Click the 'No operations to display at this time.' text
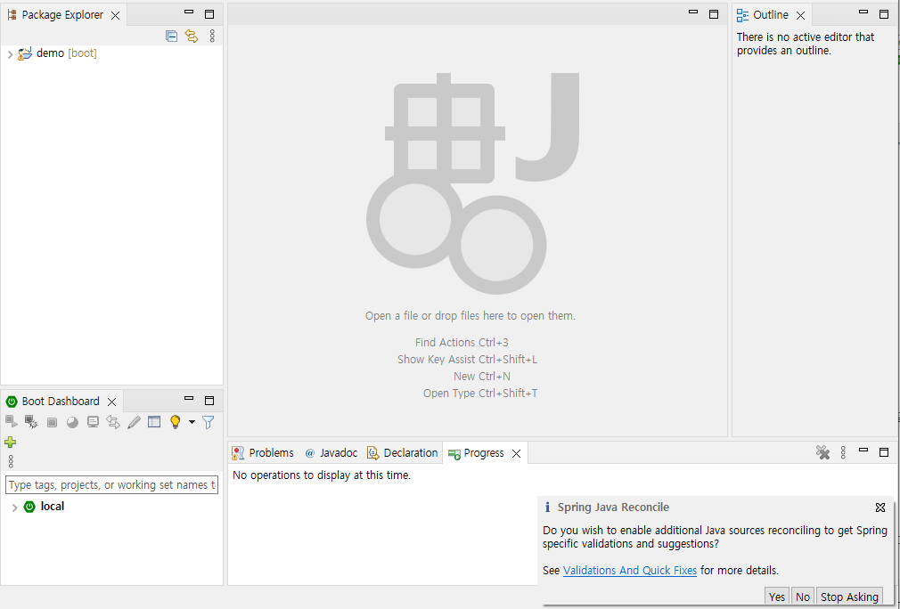This screenshot has height=609, width=900. point(322,475)
